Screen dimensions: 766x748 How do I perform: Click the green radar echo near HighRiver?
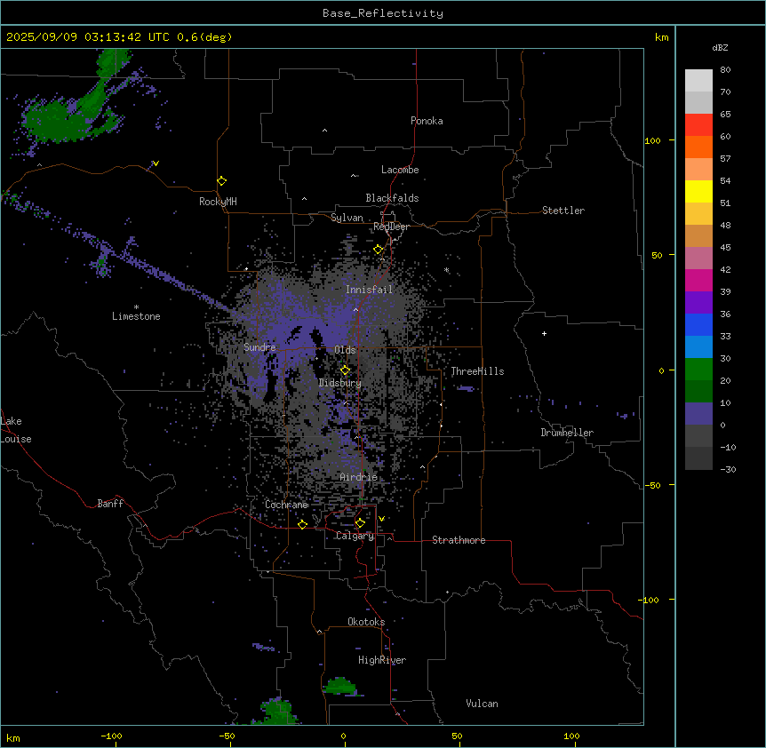[x=340, y=686]
